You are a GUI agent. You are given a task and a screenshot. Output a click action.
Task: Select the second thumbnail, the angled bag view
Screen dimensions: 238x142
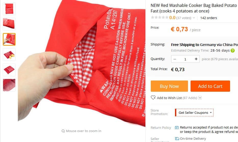pos(9,24)
